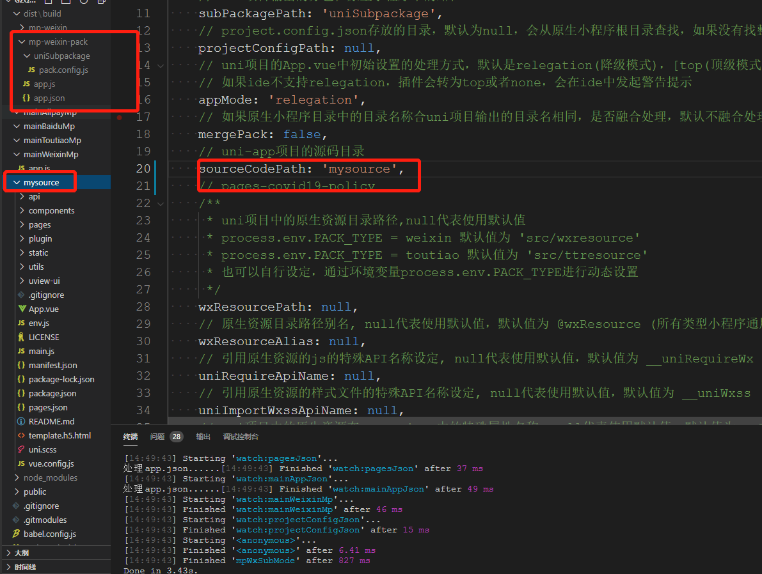Click the JS icon of main.js
Image resolution: width=762 pixels, height=574 pixels.
click(x=21, y=351)
